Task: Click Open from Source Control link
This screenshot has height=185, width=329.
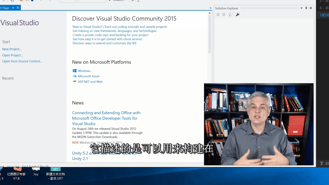Action: tap(22, 61)
